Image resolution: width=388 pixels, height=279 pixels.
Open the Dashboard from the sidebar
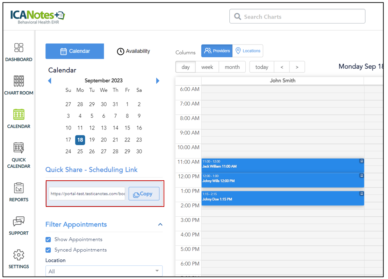point(19,48)
